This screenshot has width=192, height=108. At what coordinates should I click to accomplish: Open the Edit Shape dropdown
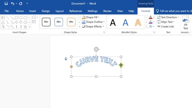(x=35, y=17)
